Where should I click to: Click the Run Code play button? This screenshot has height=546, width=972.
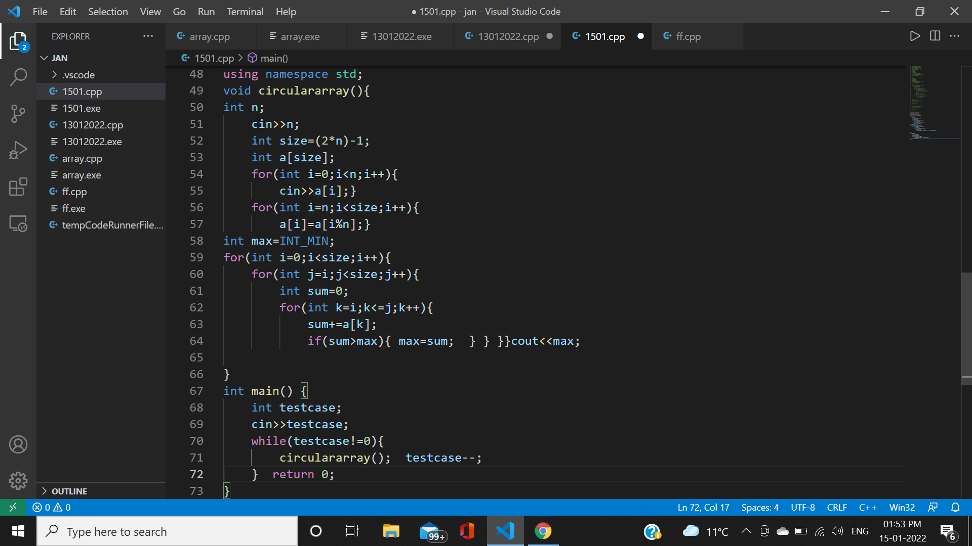tap(914, 36)
